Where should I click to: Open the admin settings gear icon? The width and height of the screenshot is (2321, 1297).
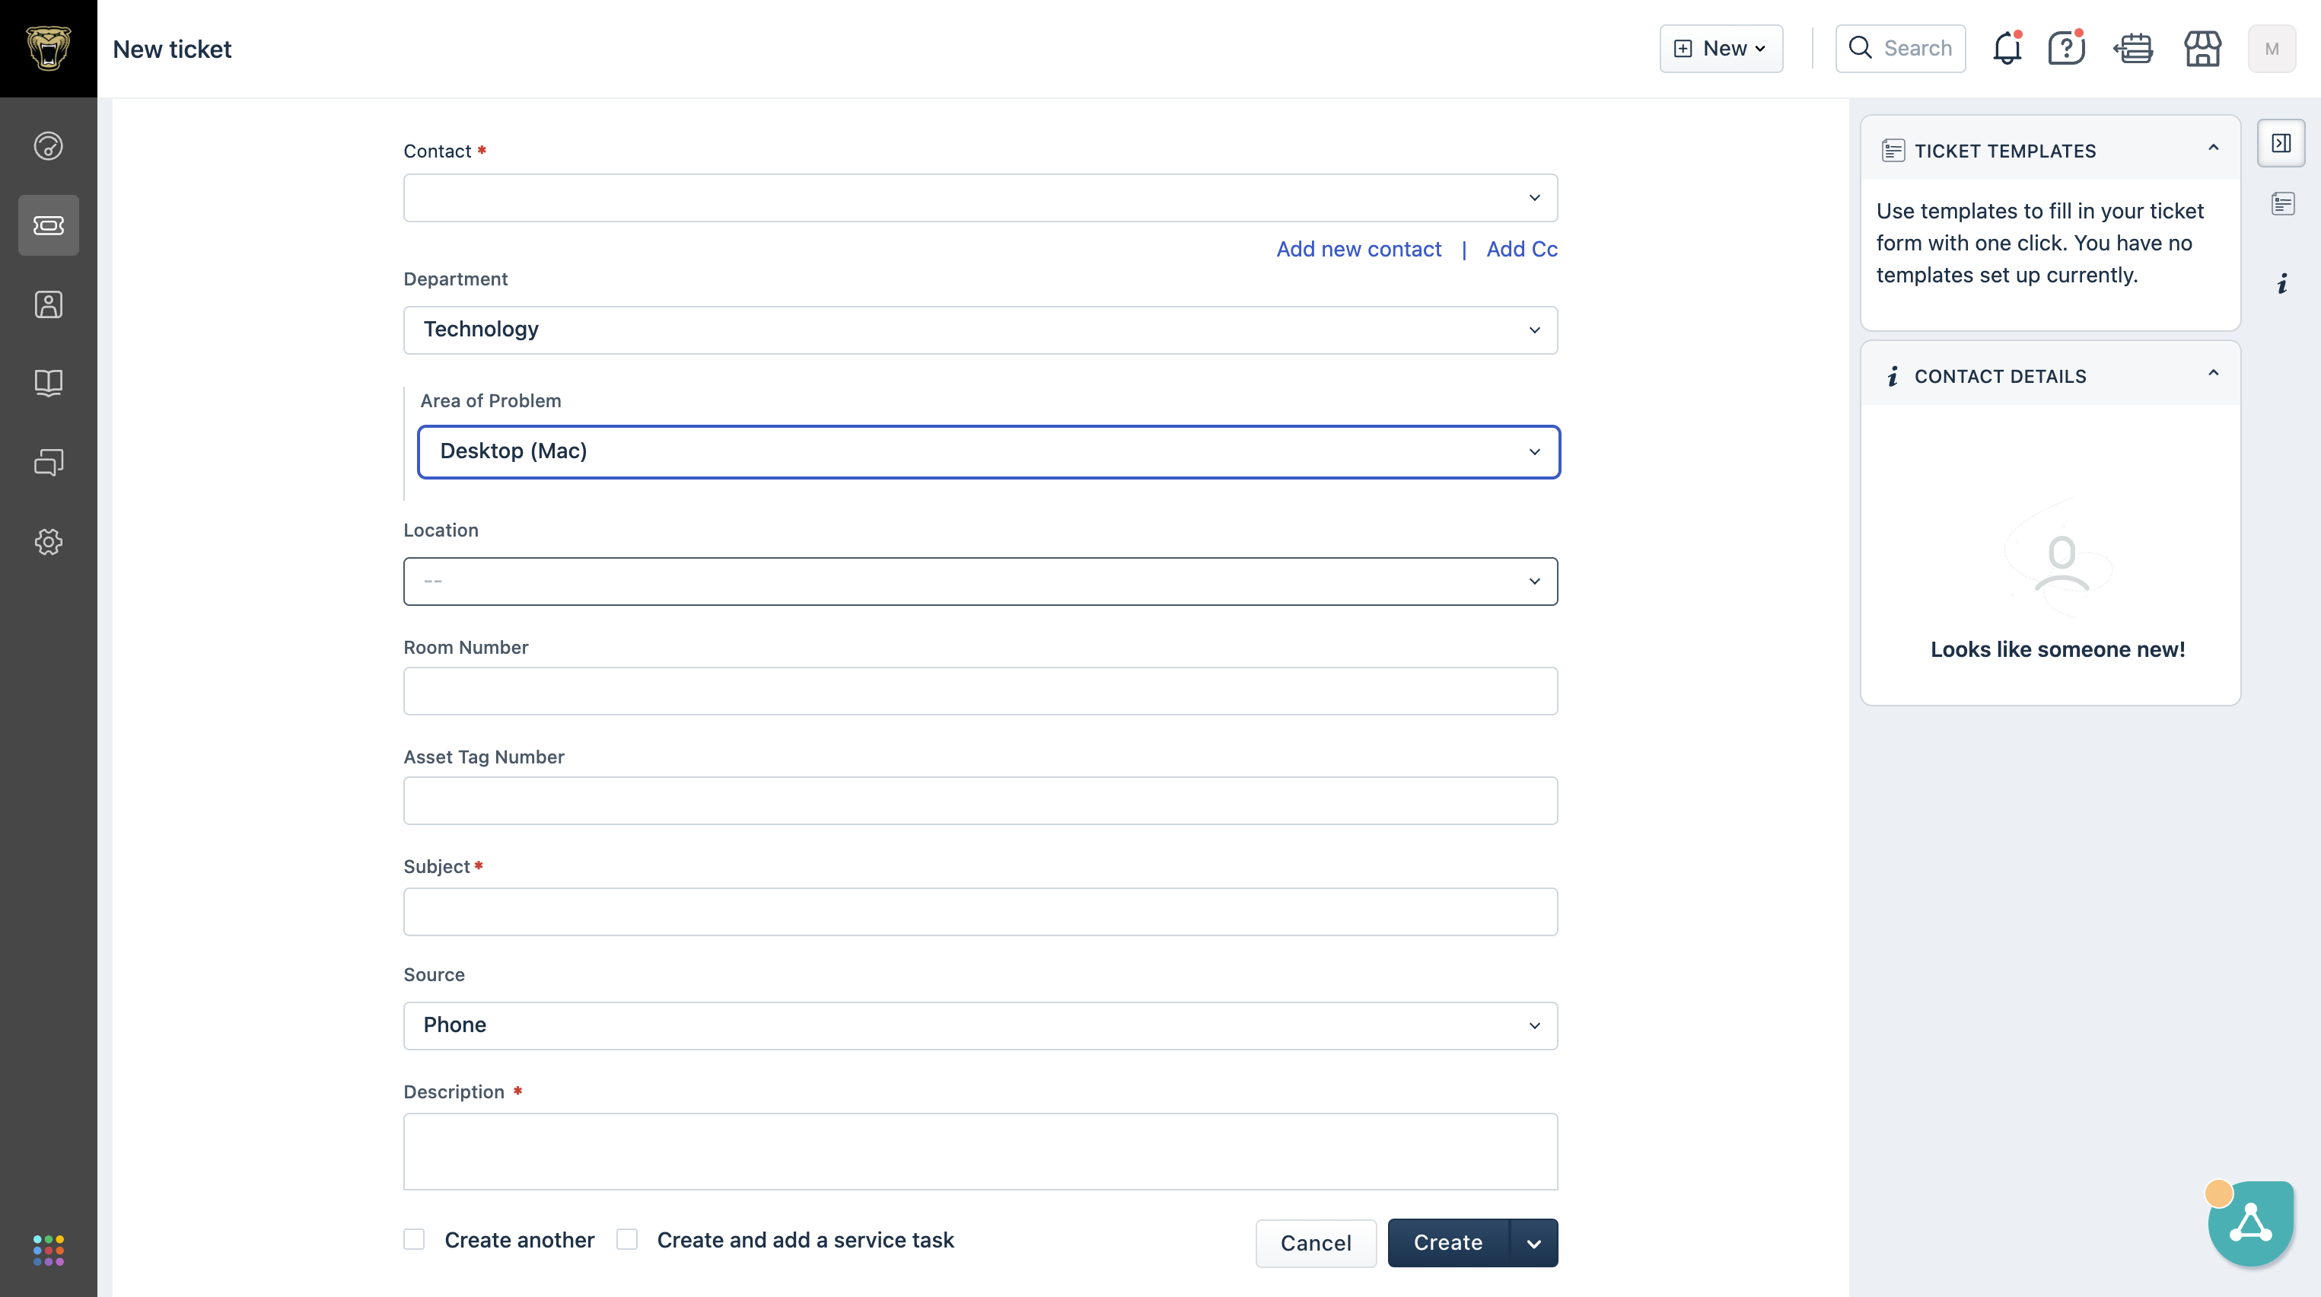pos(49,542)
